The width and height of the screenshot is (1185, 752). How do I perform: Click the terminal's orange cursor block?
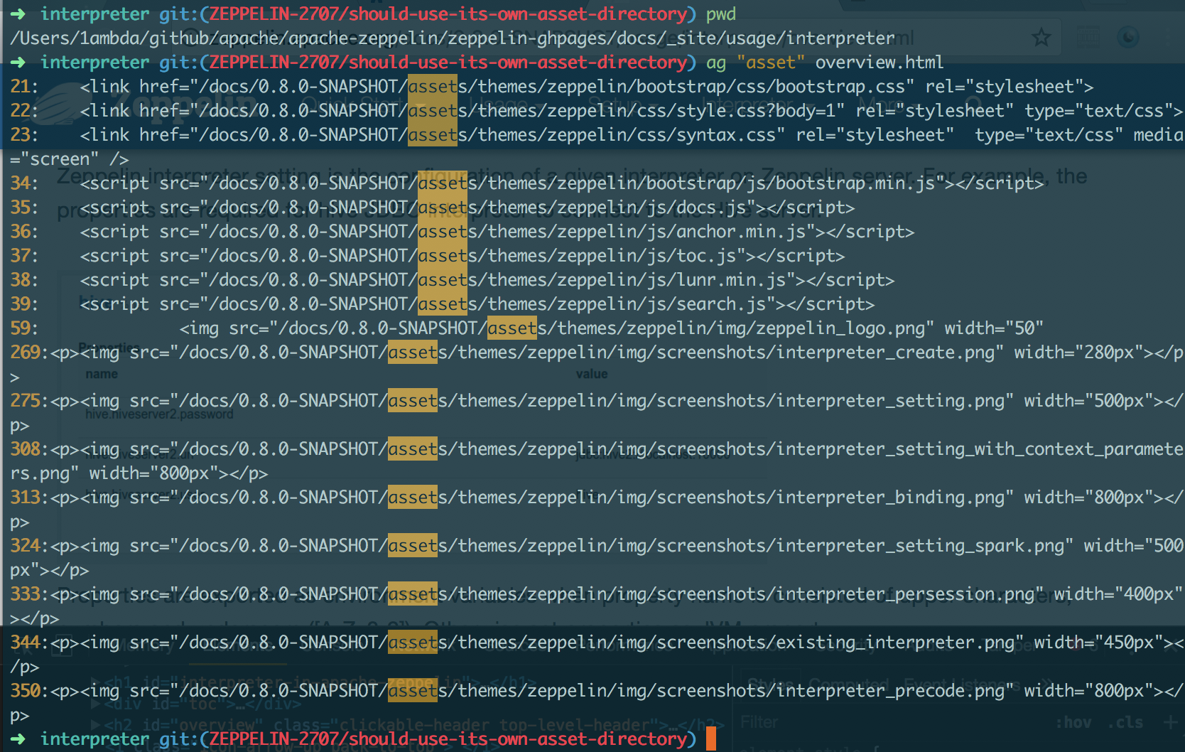(x=711, y=739)
